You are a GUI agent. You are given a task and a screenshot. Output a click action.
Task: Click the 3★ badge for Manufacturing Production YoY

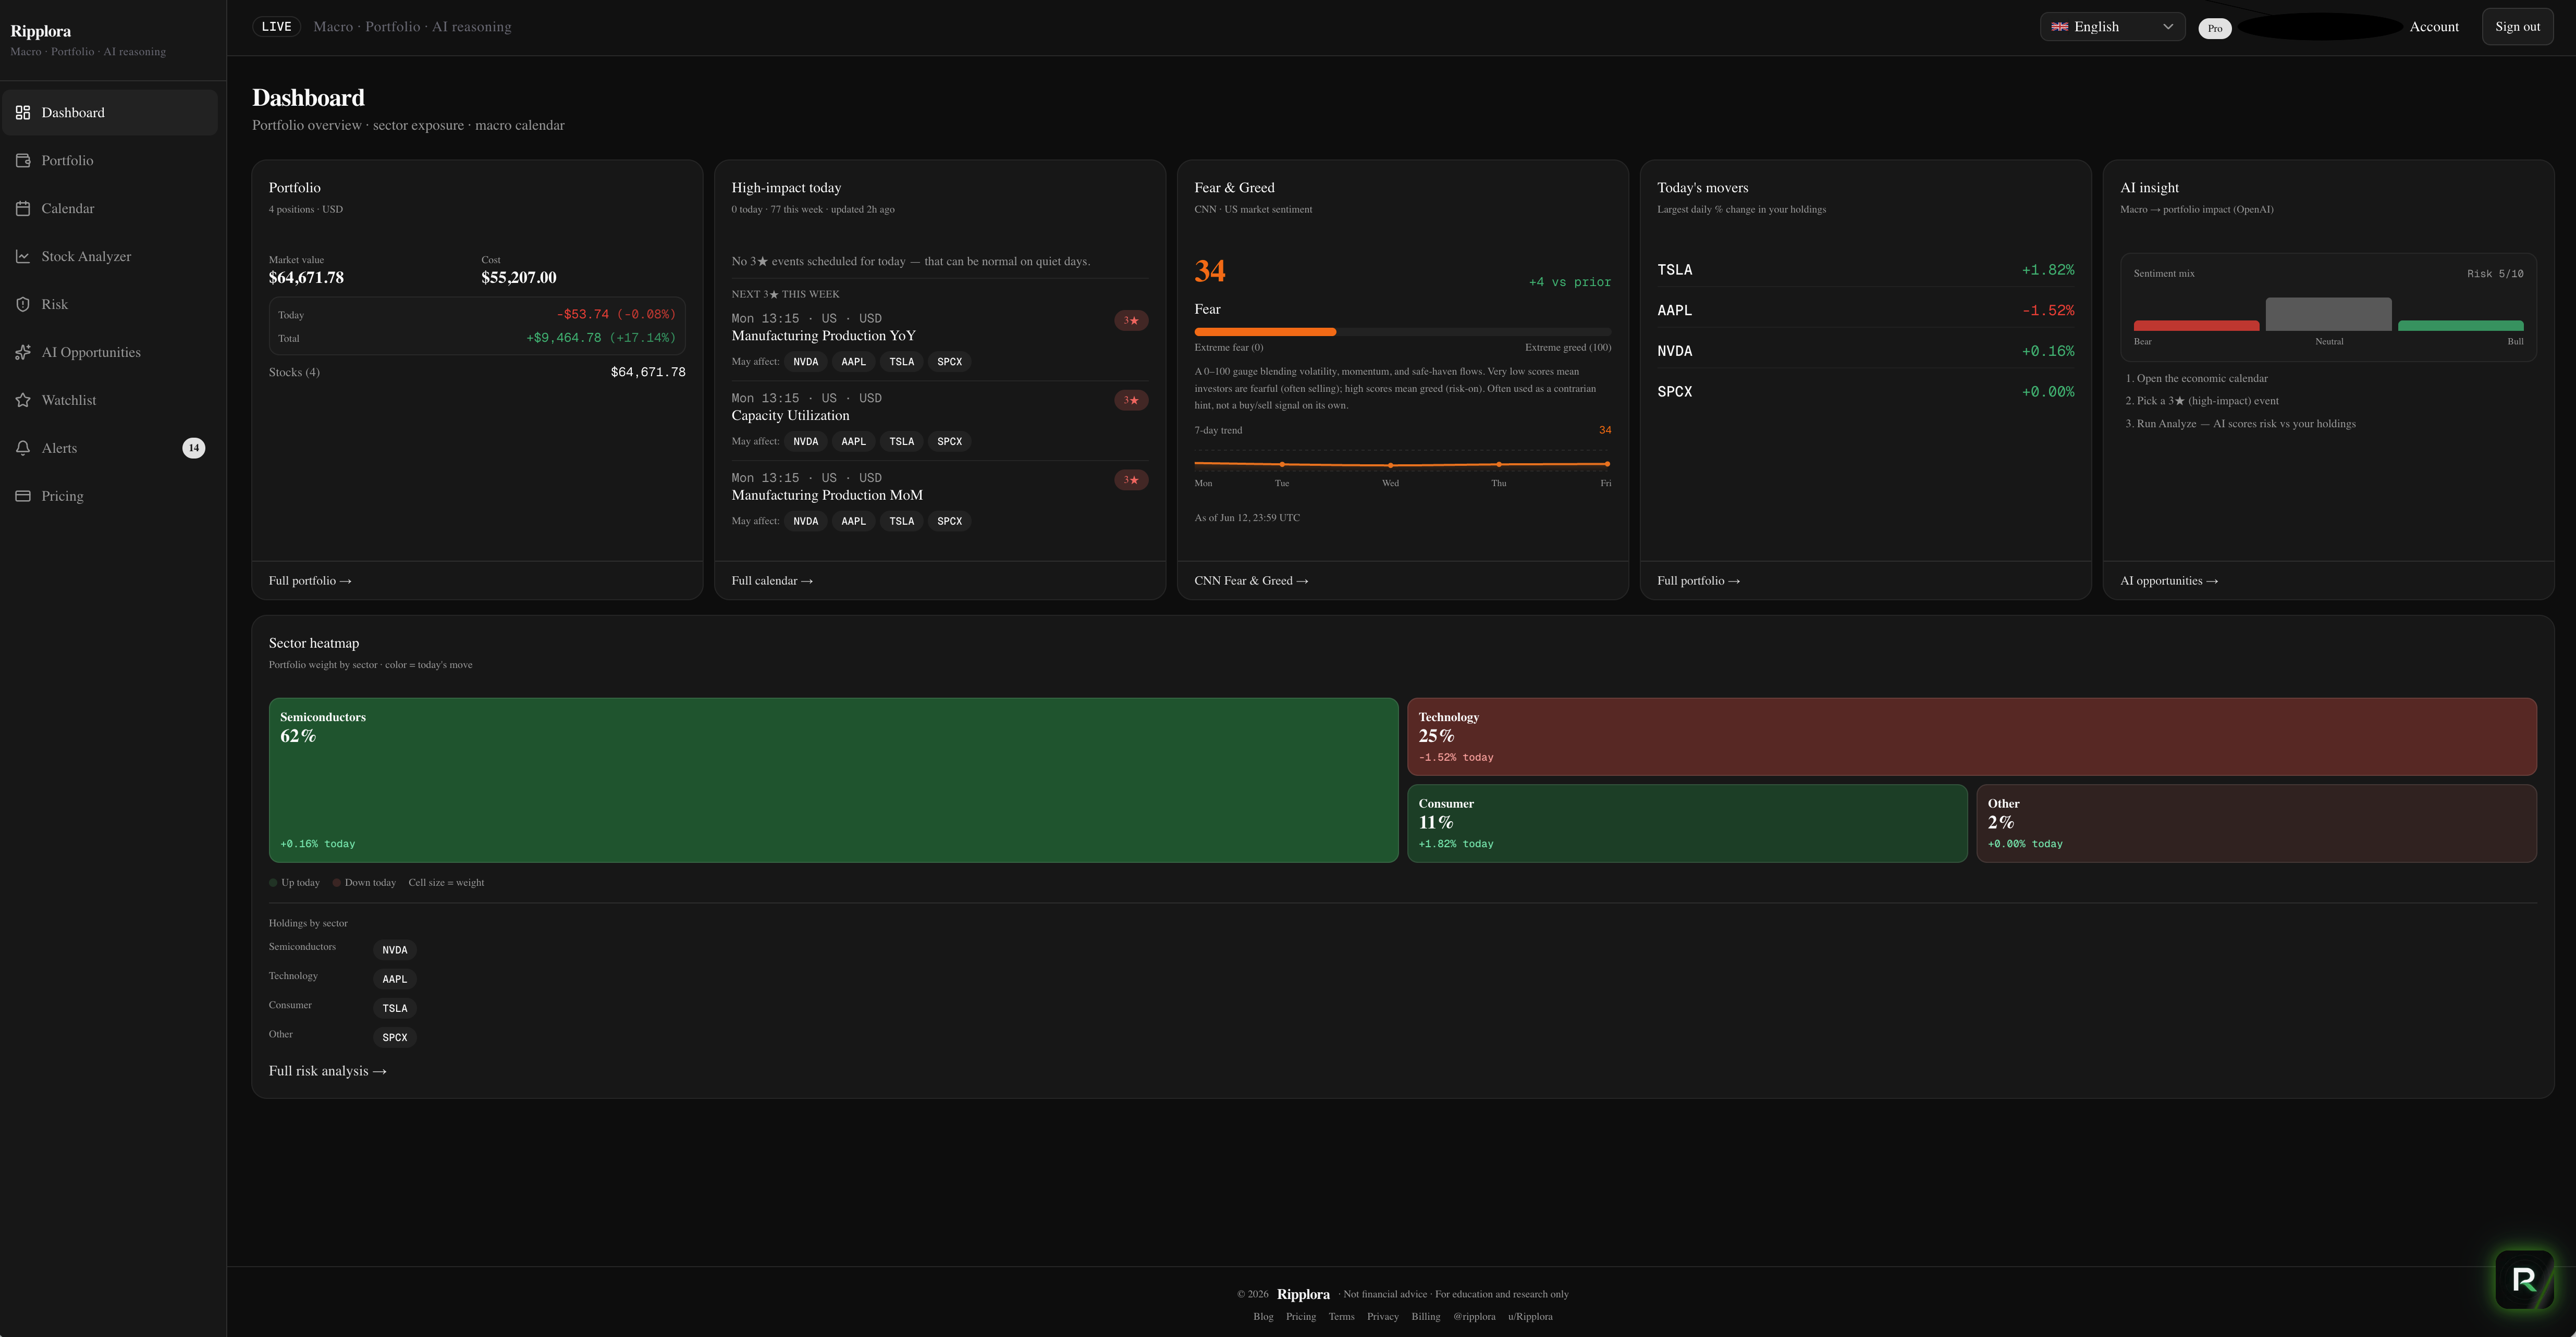[1131, 321]
